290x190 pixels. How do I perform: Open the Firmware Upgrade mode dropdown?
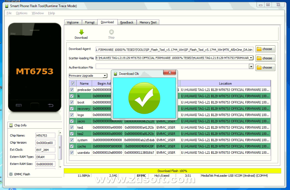88,76
